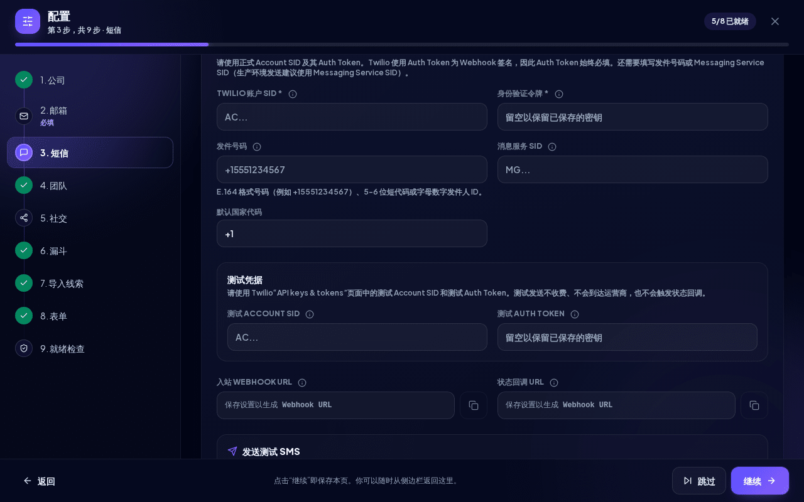804x502 pixels.
Task: Click the mail icon for 邮箱 step
Action: point(24,116)
